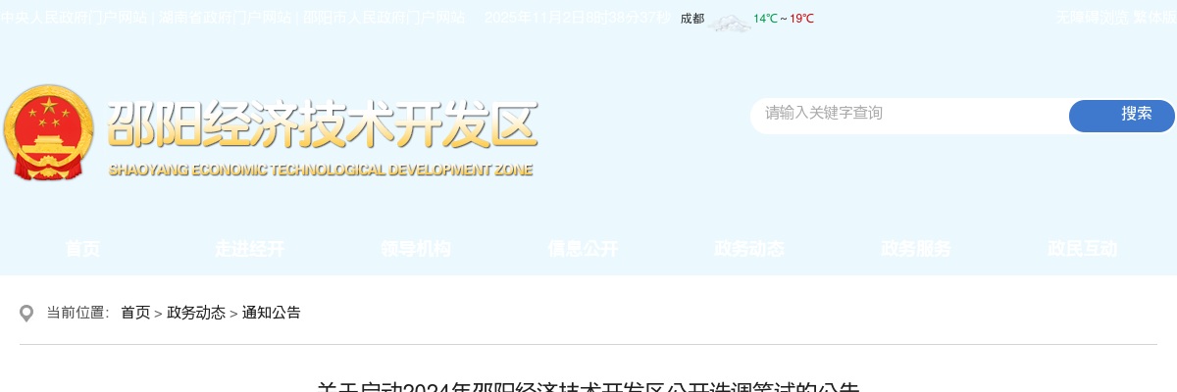Viewport: 1177px width, 392px height.
Task: Open 领导机构 navigation item
Action: 417,249
